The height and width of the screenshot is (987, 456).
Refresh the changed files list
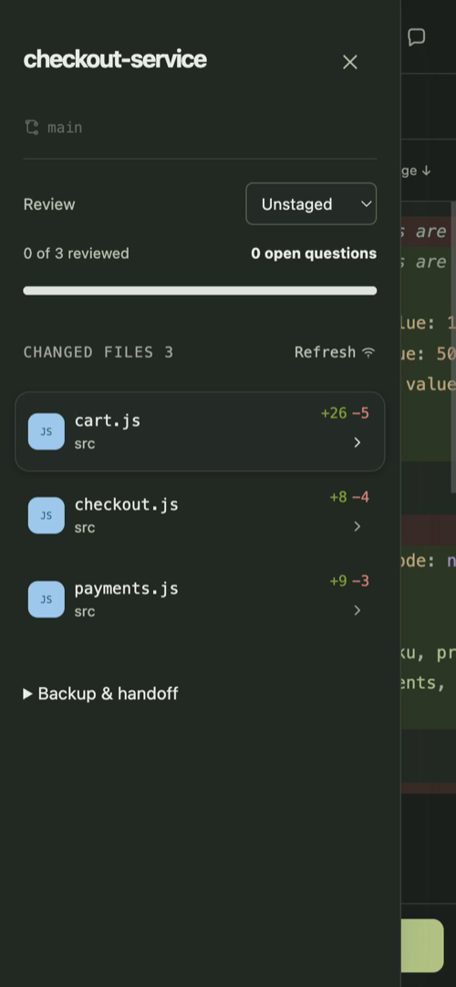tap(335, 352)
